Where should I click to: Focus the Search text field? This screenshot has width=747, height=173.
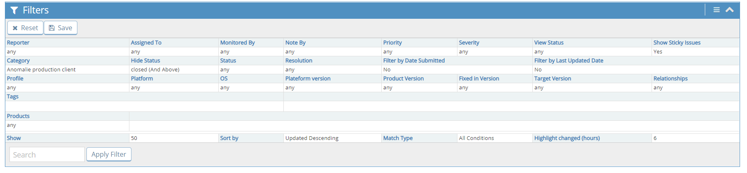(x=47, y=155)
